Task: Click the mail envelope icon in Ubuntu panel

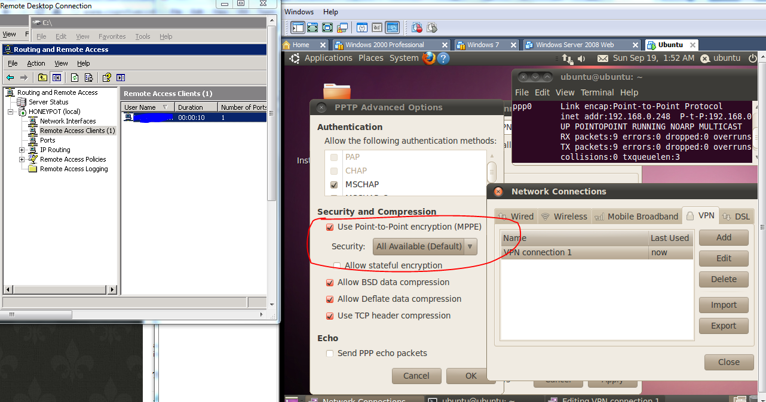Action: pyautogui.click(x=602, y=58)
